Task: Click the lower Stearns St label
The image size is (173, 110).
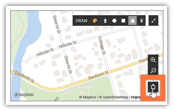Action: (68, 65)
